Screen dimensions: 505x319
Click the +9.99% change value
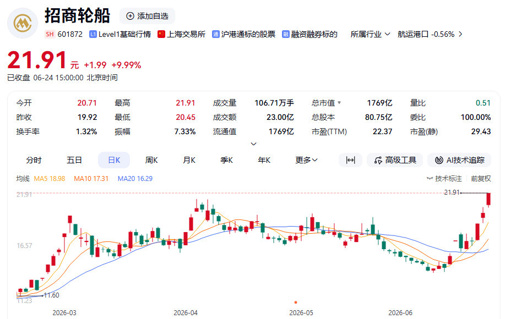point(126,65)
